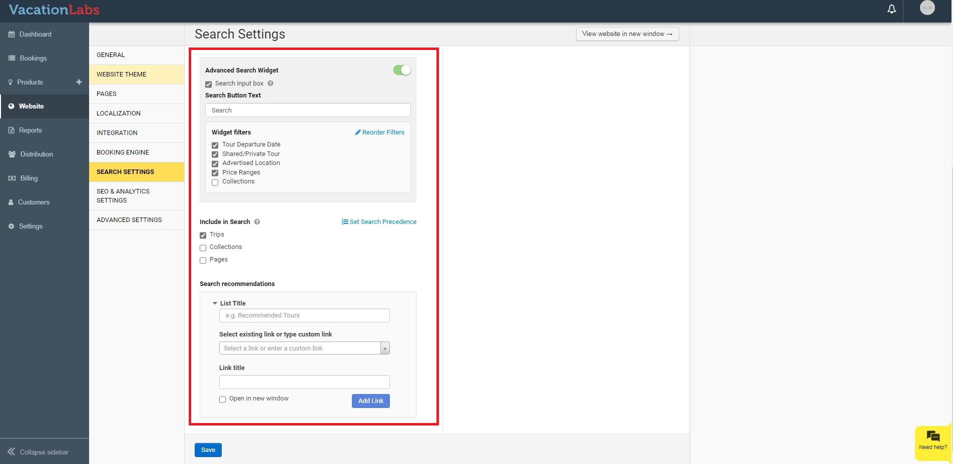953x464 pixels.
Task: Click the help icon beside Include in Search
Action: 257,222
